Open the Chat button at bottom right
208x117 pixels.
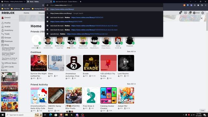(x=202, y=110)
